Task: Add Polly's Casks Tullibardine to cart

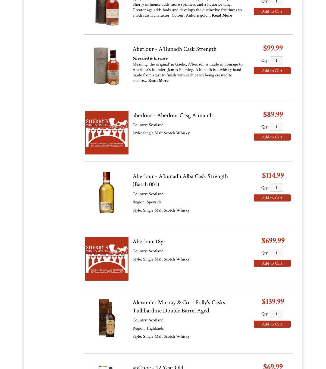Action: (x=272, y=324)
